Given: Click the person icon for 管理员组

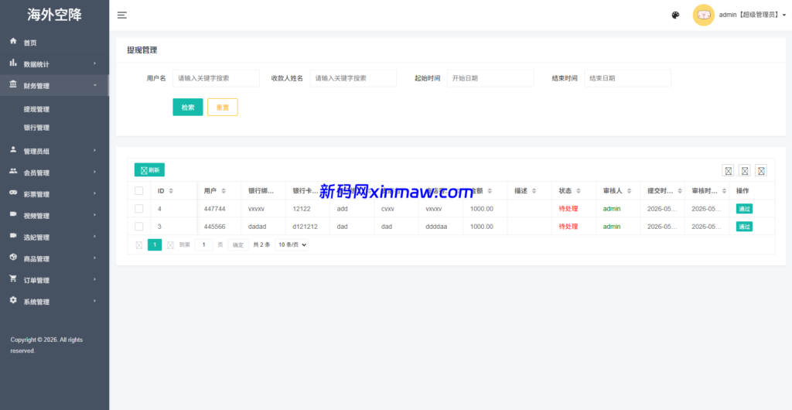Looking at the screenshot, I should (x=14, y=149).
